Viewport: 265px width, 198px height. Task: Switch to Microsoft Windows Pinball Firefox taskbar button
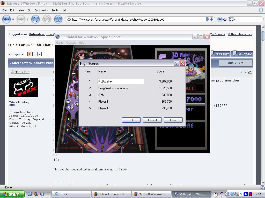pos(151,194)
